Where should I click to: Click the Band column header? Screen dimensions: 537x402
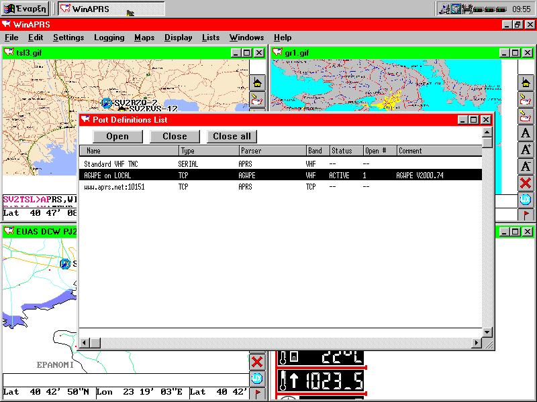click(318, 151)
